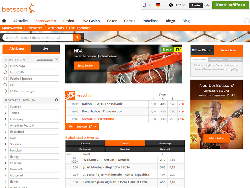Open the Boxen sport category
250x188 pixels.
tap(14, 182)
